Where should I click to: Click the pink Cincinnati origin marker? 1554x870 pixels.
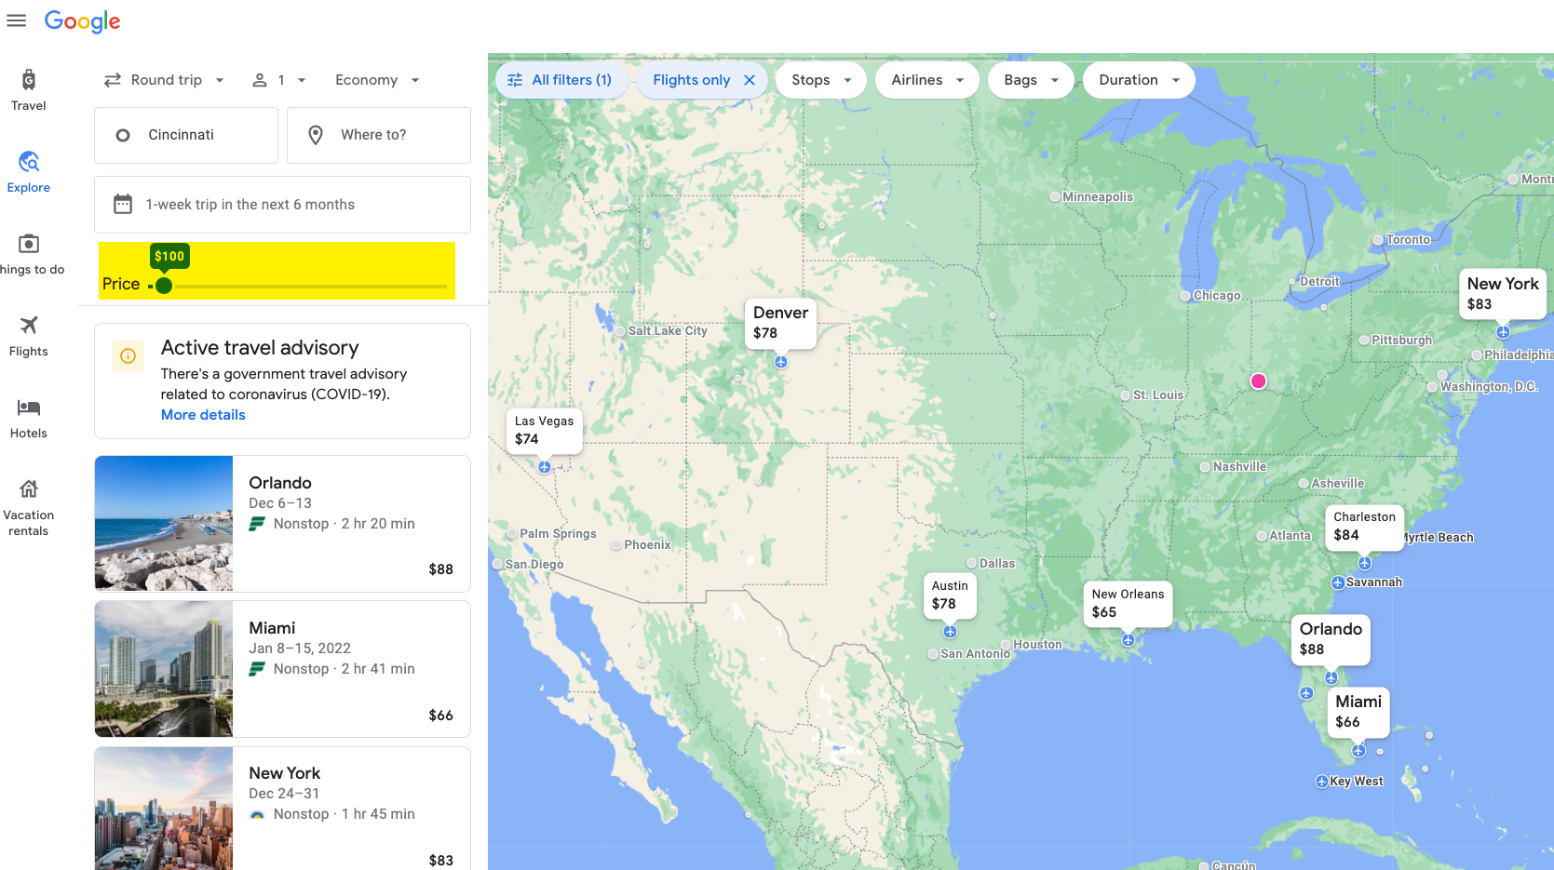[x=1258, y=381]
